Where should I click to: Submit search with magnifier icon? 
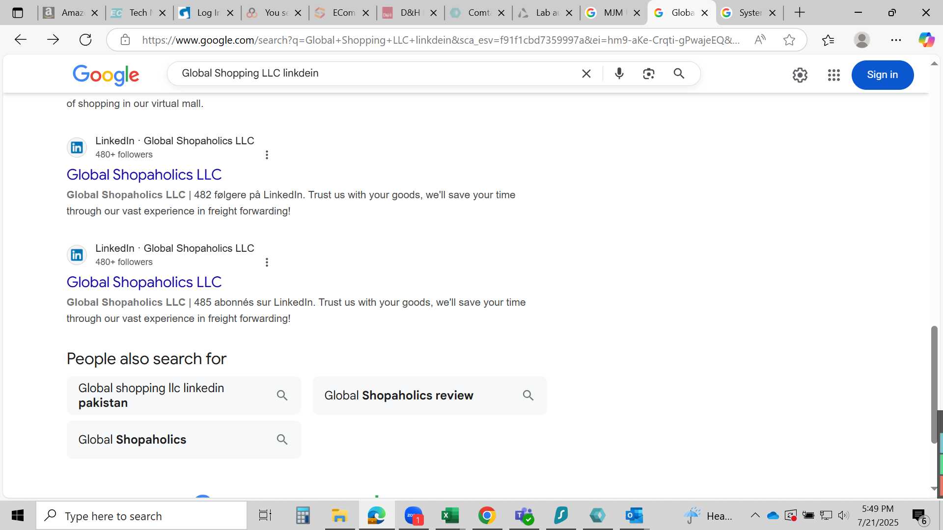pos(679,74)
